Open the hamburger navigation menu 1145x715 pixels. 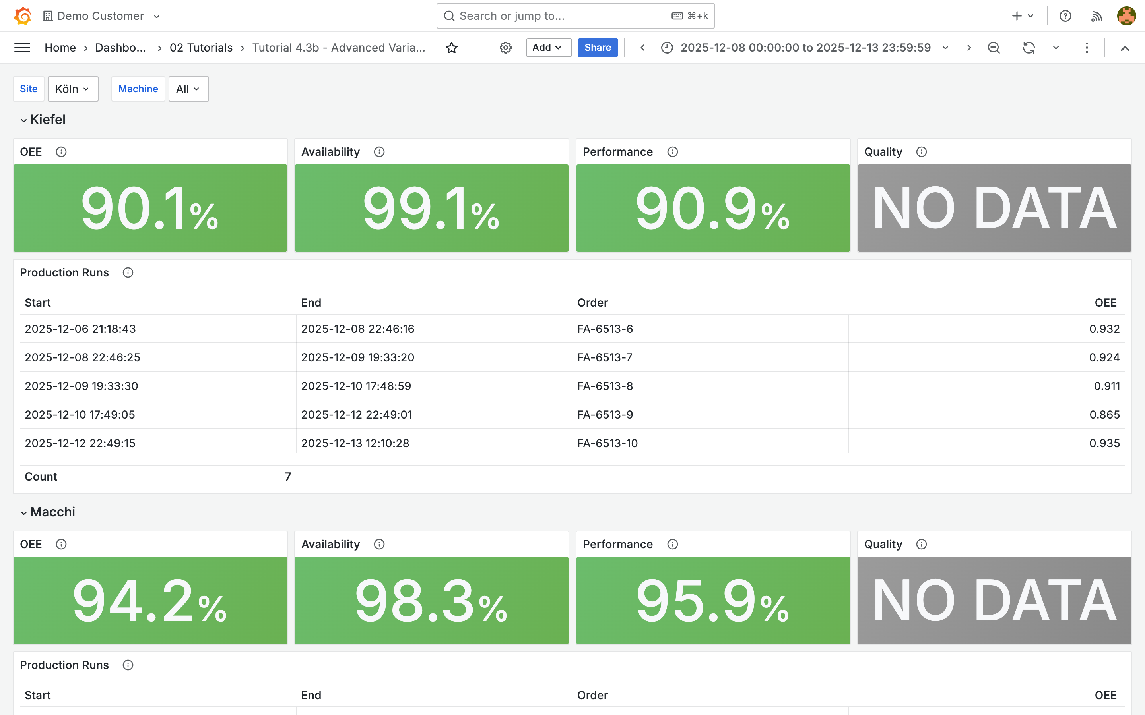pyautogui.click(x=22, y=48)
